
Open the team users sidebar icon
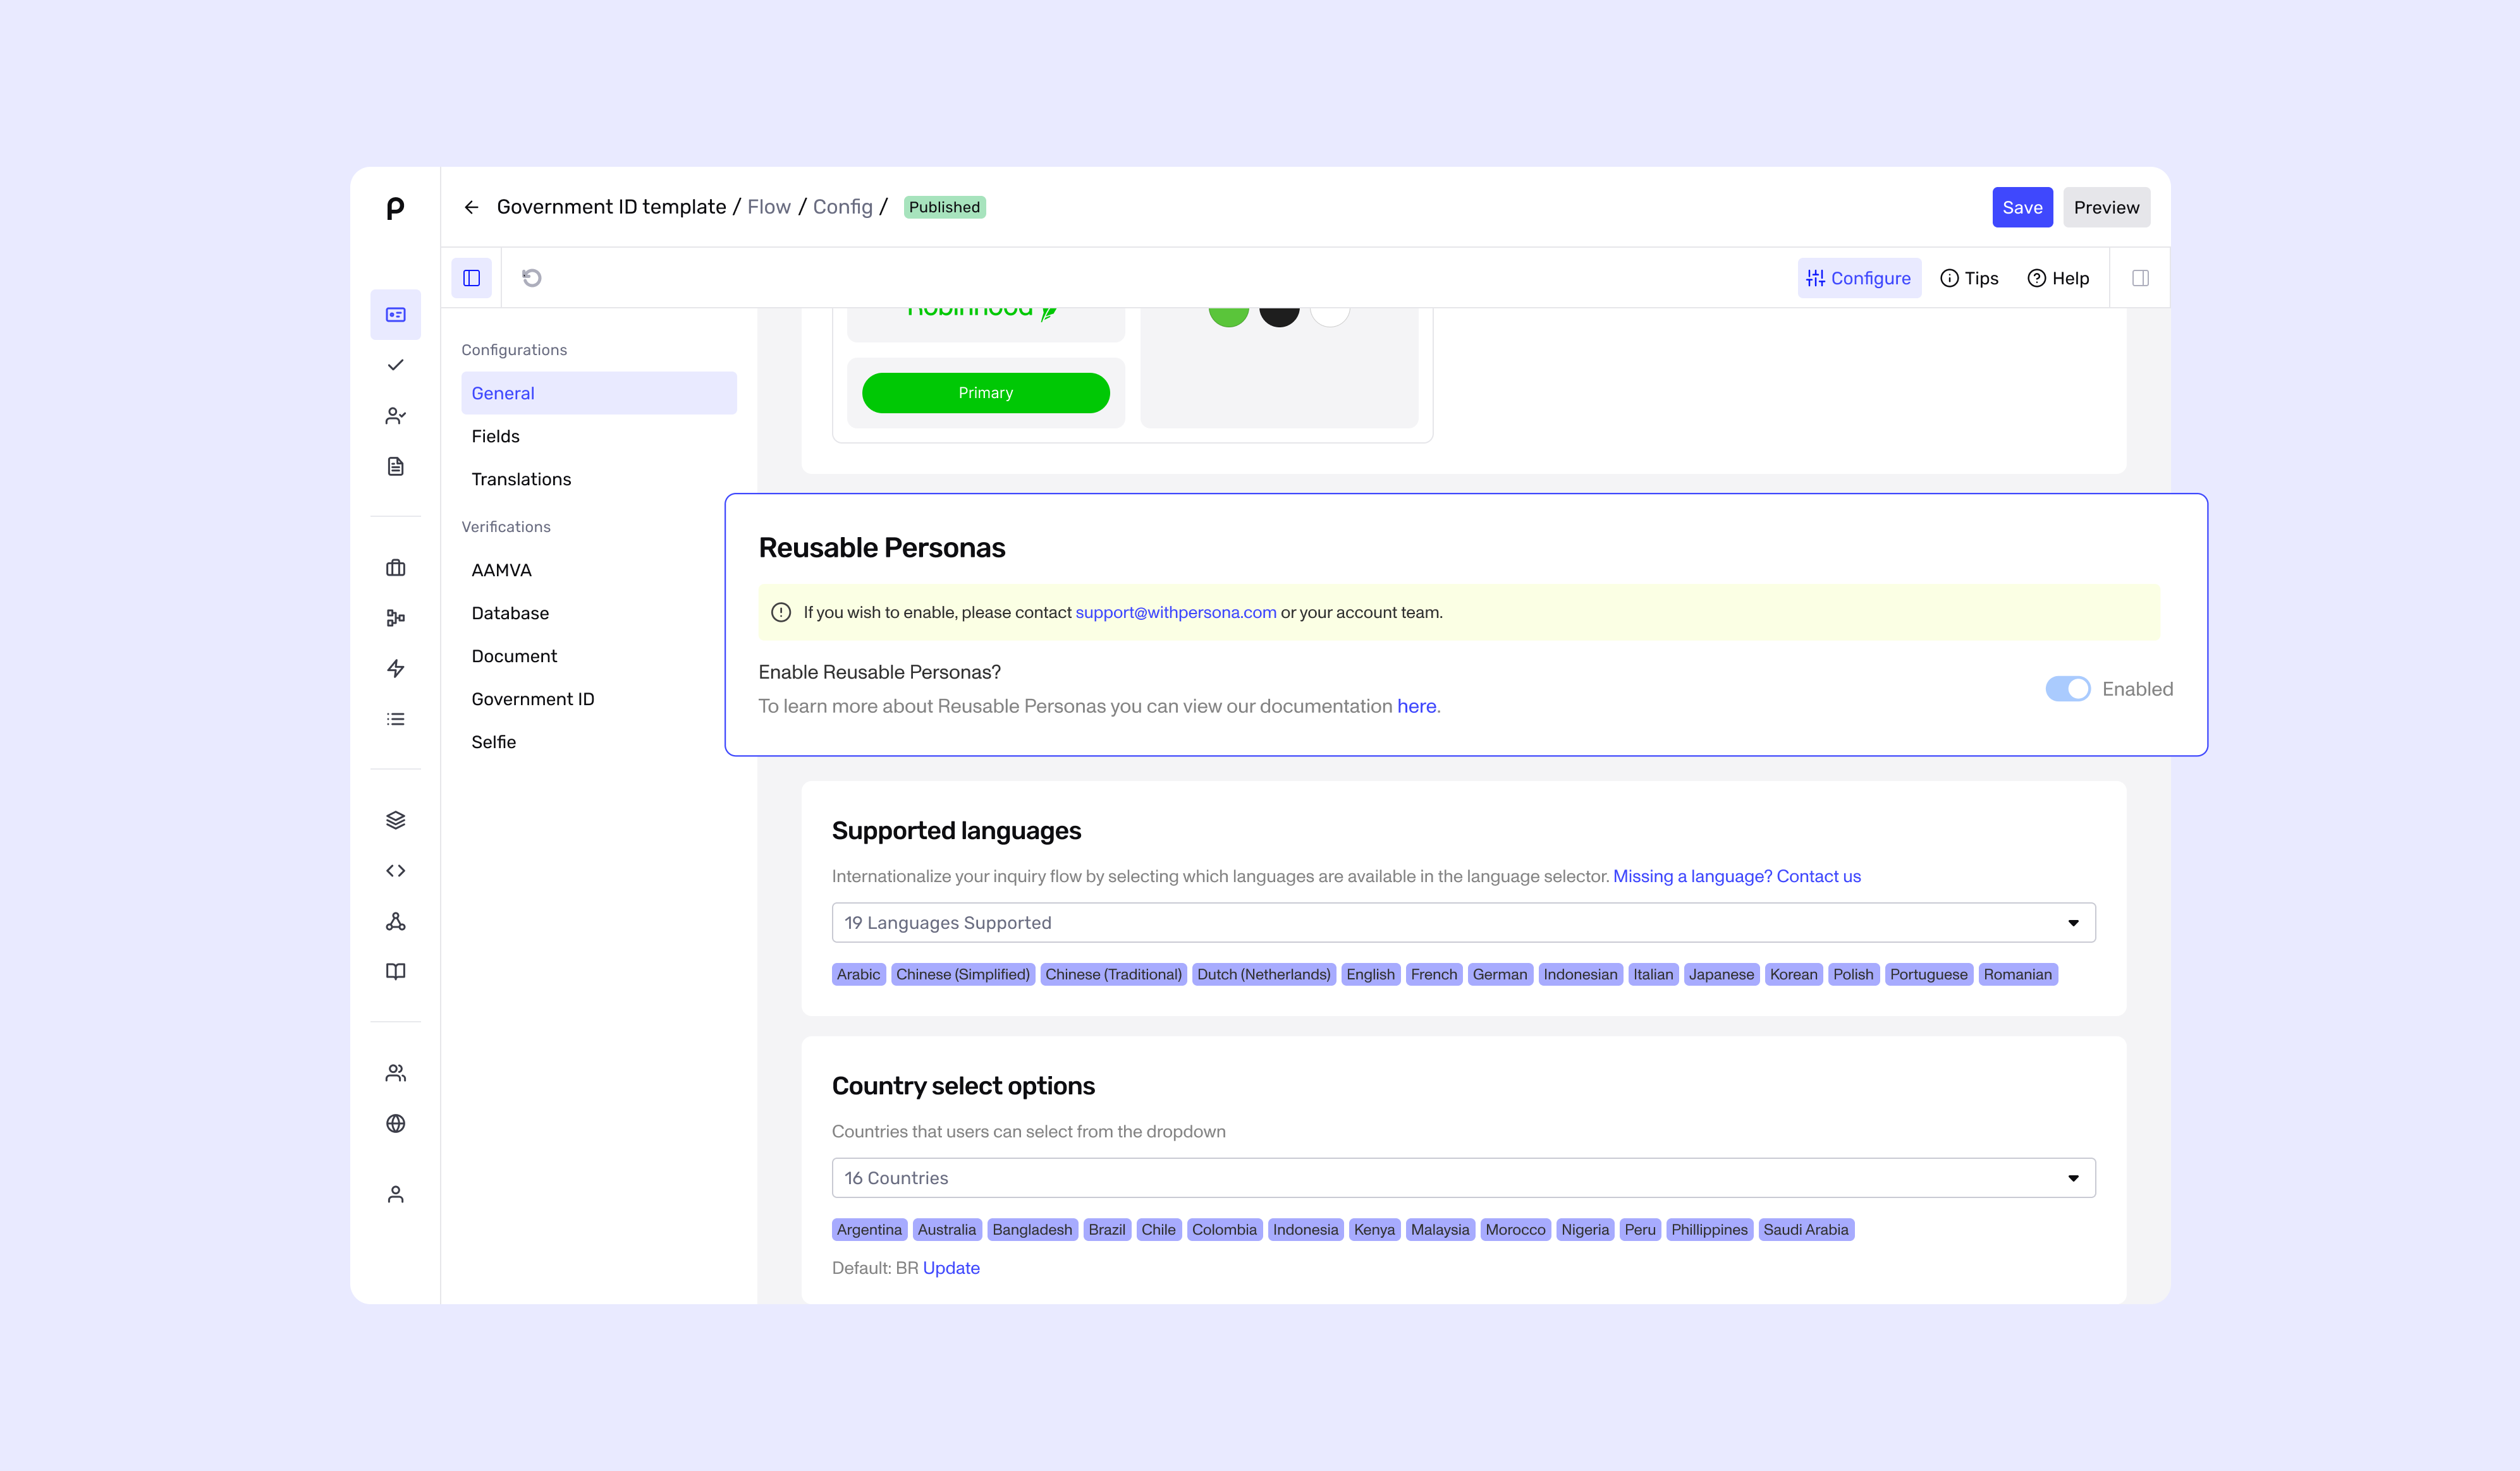tap(395, 1074)
